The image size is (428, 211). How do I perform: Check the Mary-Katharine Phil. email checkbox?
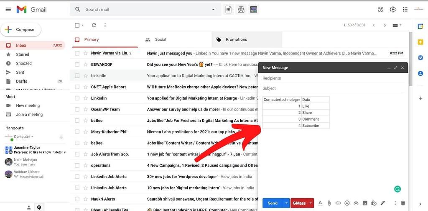pos(77,132)
